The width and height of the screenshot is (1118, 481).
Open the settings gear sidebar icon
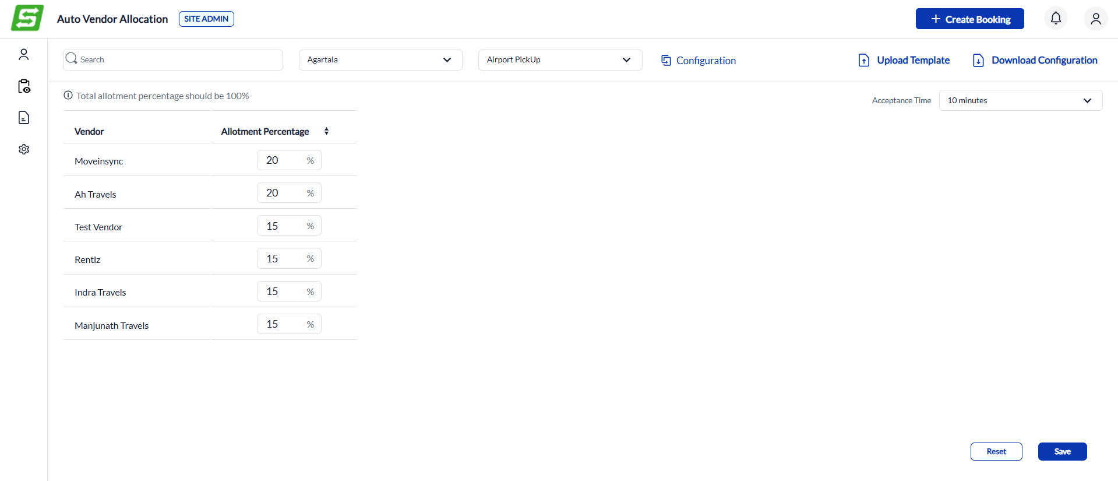tap(24, 149)
